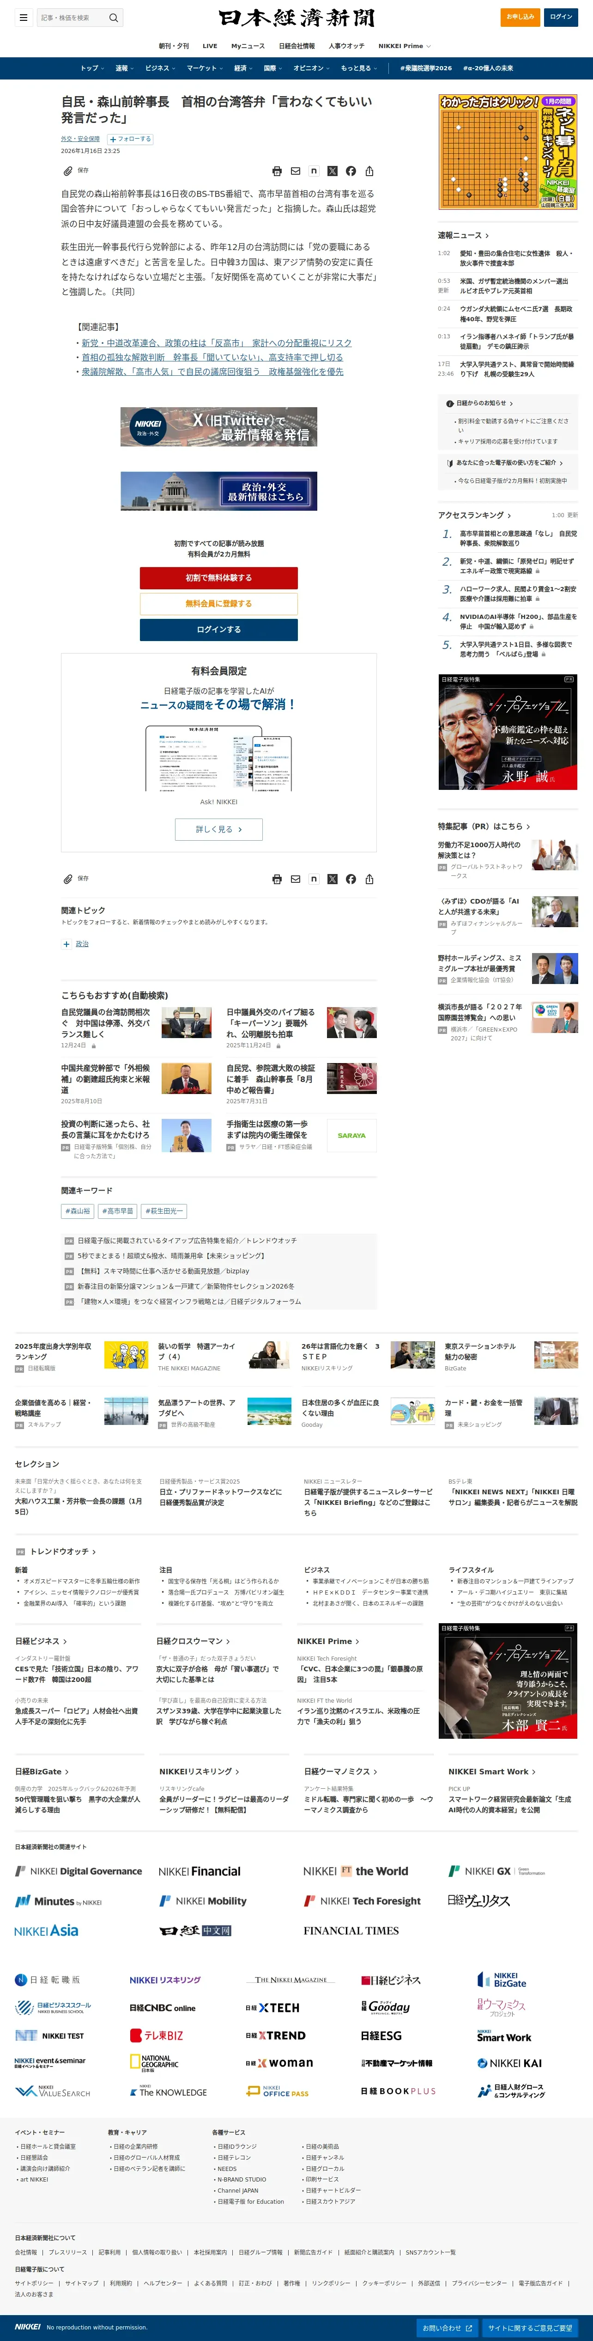This screenshot has height=2341, width=593.
Task: Open the #衆議院選挙2026 tag link
Action: tap(426, 68)
